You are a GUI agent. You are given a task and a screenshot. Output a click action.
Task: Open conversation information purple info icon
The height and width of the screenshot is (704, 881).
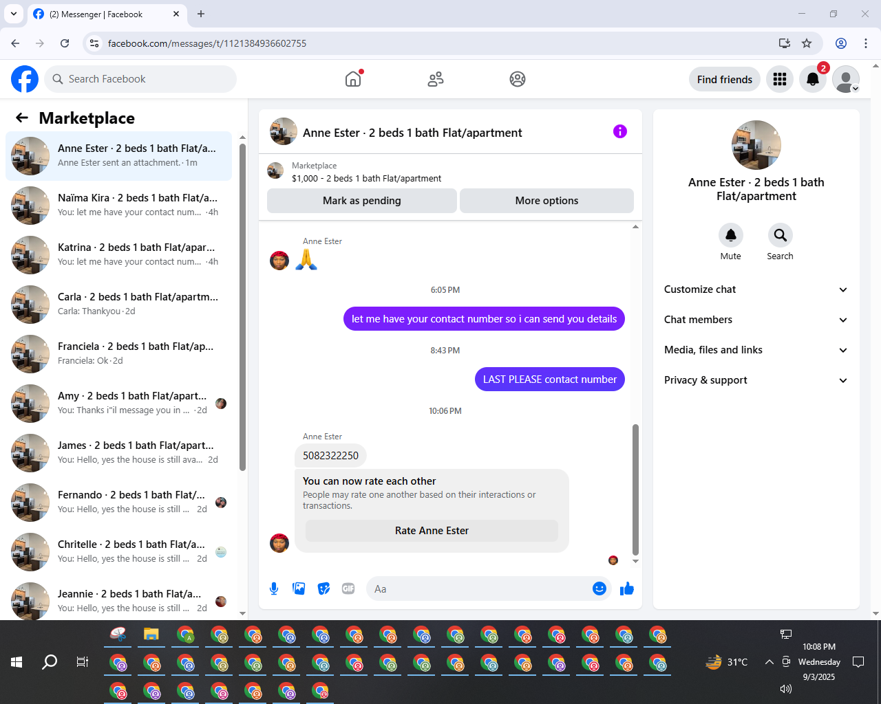tap(620, 131)
